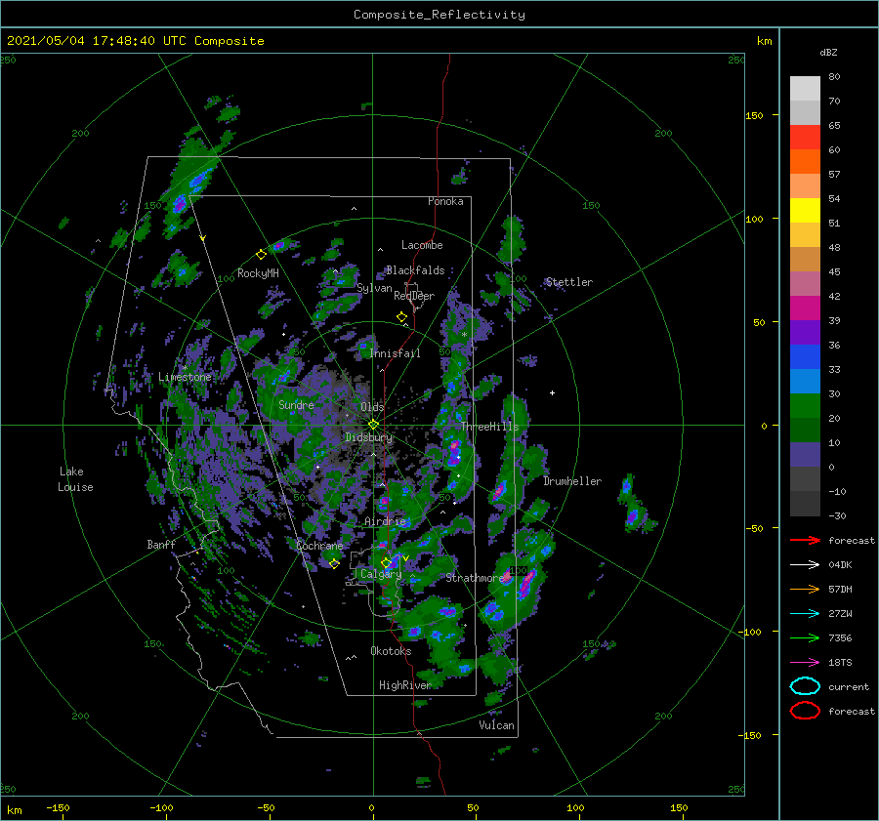Click the yellow diamond marker beside RockyMH
Screen dimensions: 879x821
(261, 255)
